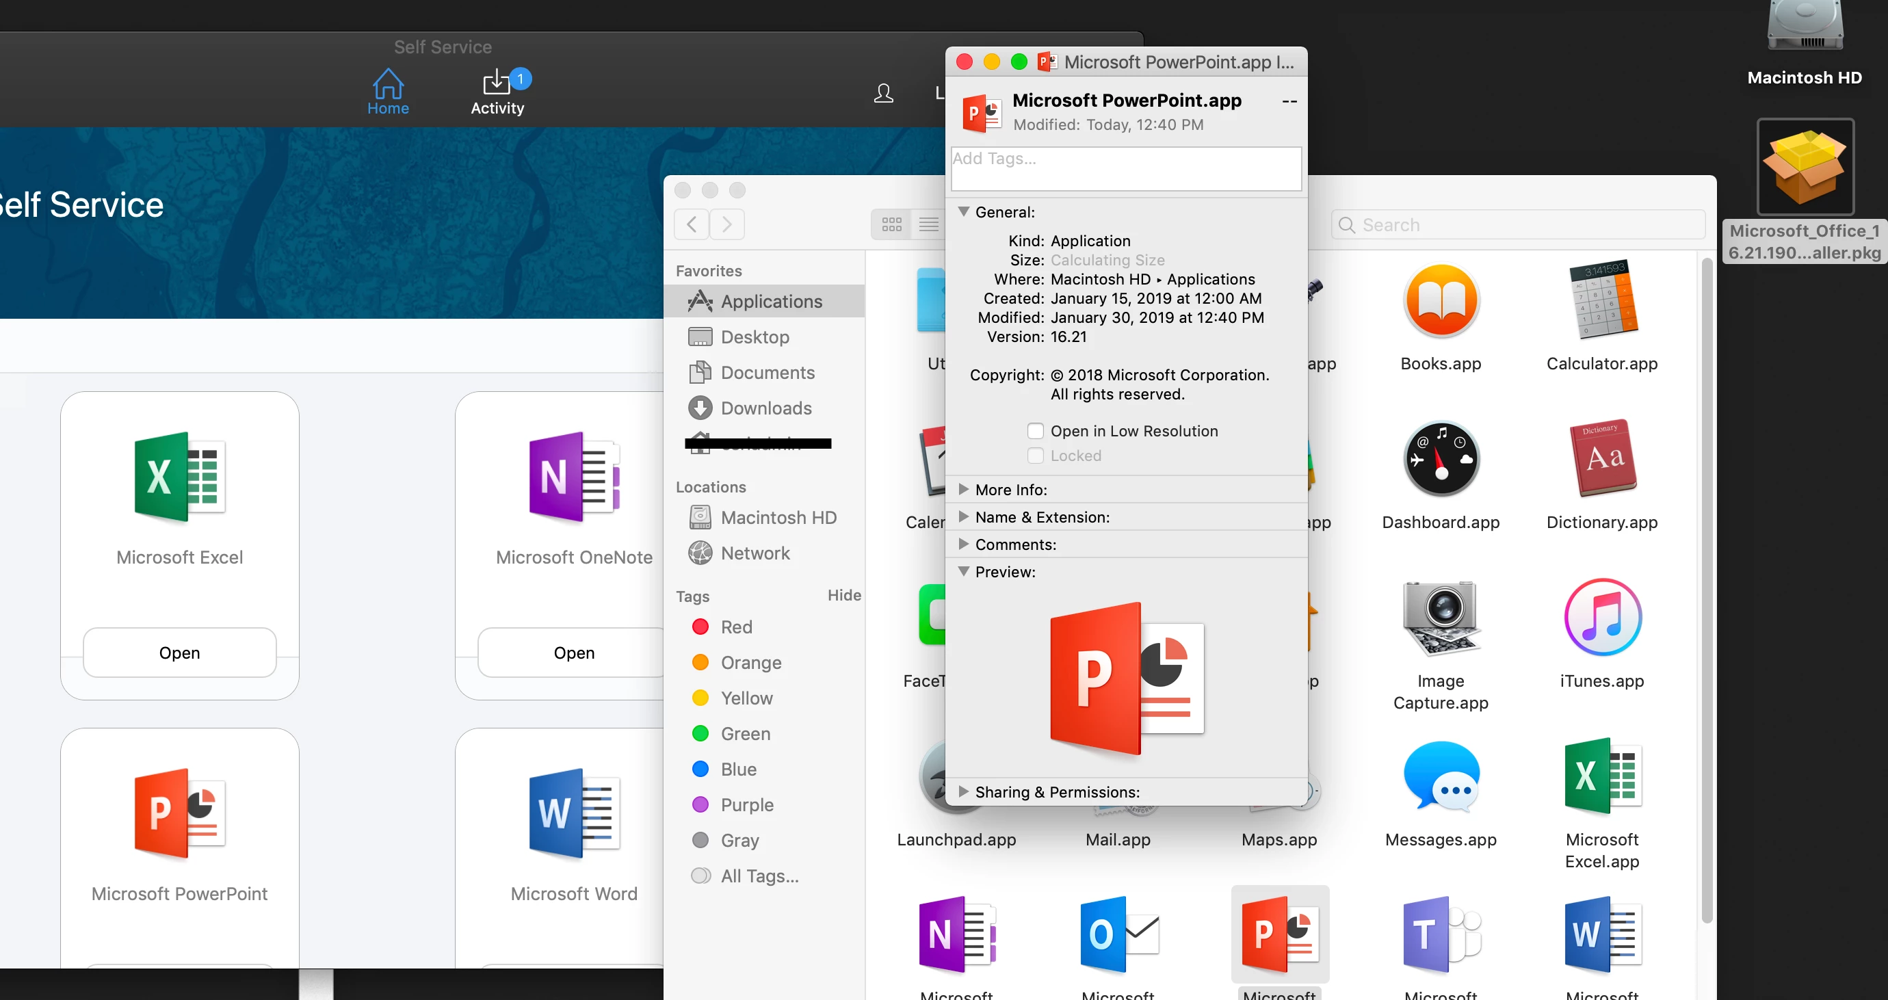Click Open button under Microsoft Excel
1888x1000 pixels.
(x=179, y=652)
